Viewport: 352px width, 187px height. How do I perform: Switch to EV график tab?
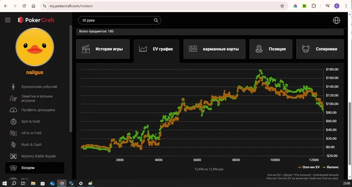pos(156,49)
